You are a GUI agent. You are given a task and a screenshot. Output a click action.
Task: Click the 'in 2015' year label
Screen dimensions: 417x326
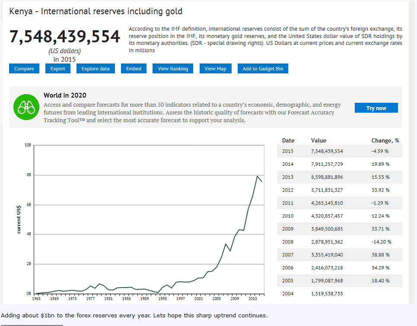click(65, 60)
